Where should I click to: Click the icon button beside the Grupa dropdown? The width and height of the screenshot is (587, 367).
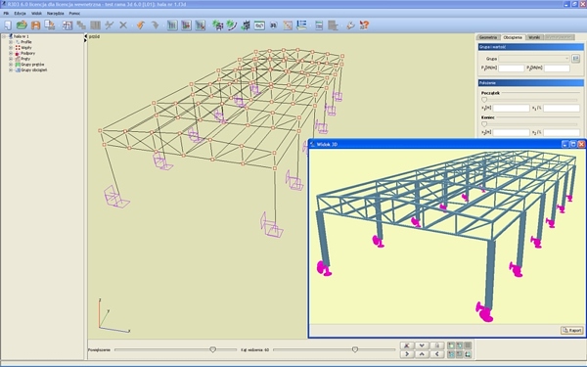pos(576,59)
